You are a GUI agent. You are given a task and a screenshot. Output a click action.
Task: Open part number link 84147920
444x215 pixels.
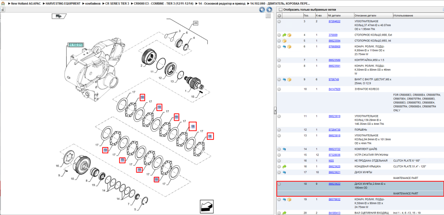334,89
